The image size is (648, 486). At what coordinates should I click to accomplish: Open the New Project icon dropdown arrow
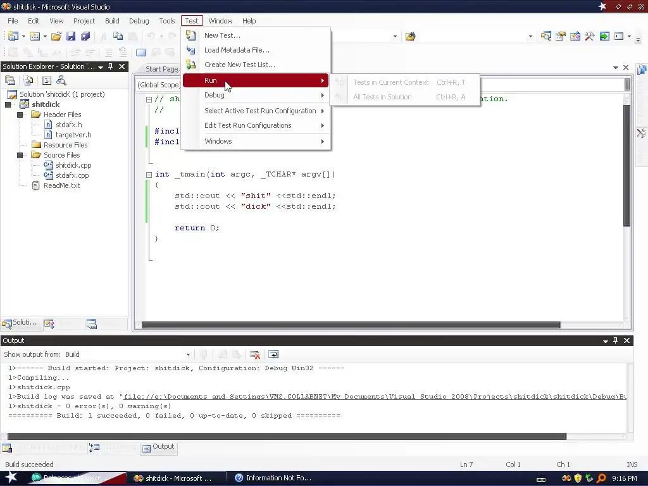pyautogui.click(x=23, y=36)
